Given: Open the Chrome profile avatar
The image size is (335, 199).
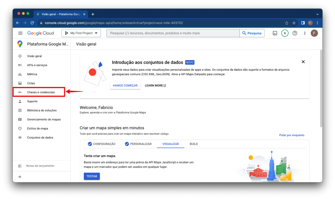Looking at the screenshot, I should click(x=310, y=23).
